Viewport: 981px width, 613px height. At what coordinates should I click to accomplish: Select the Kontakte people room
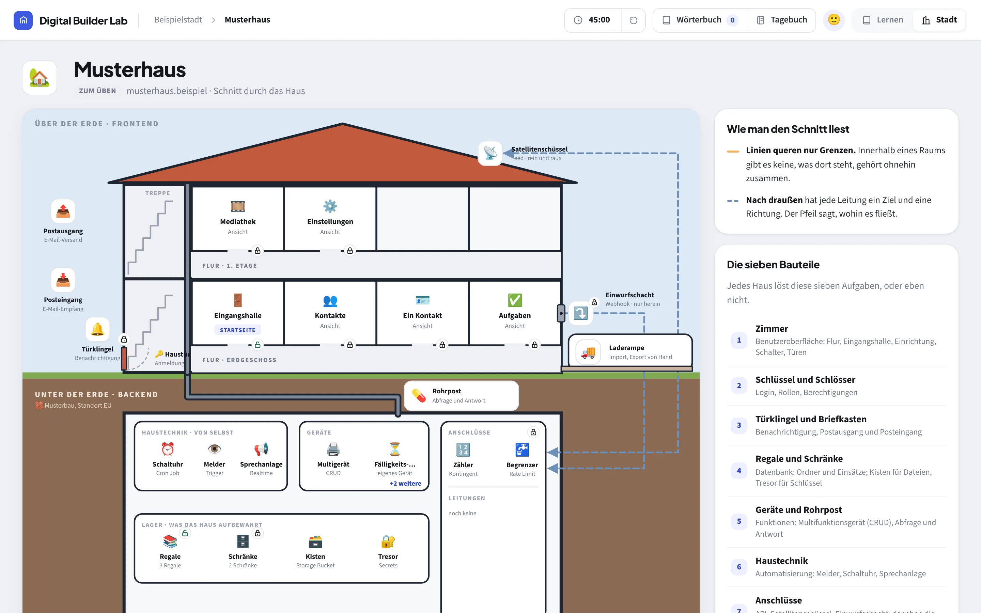tap(330, 313)
